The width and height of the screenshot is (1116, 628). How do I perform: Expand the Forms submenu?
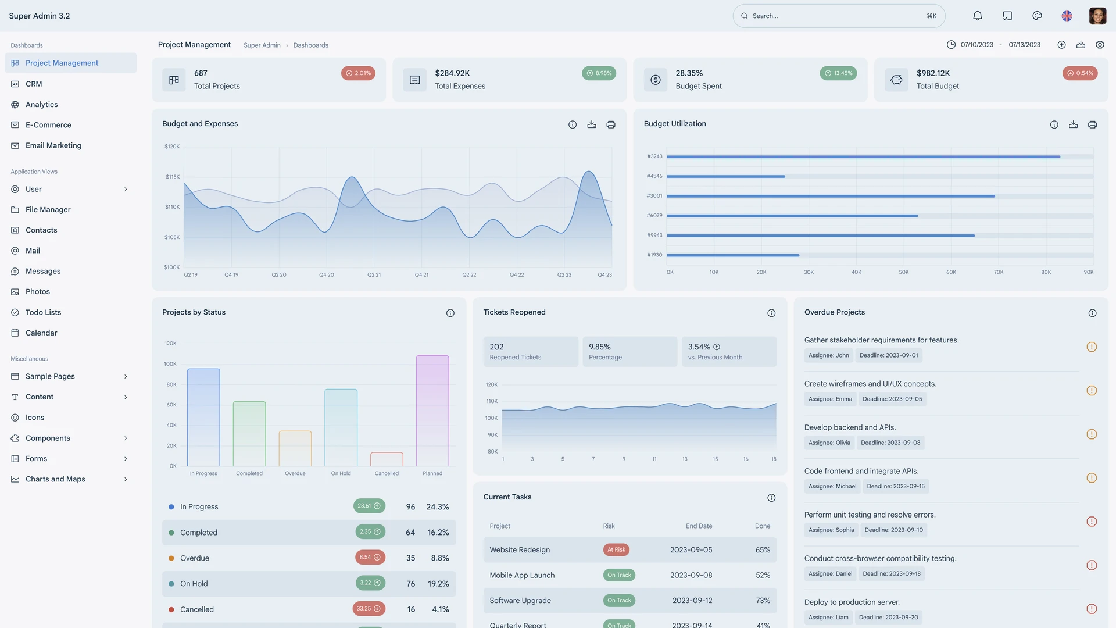[x=126, y=459]
